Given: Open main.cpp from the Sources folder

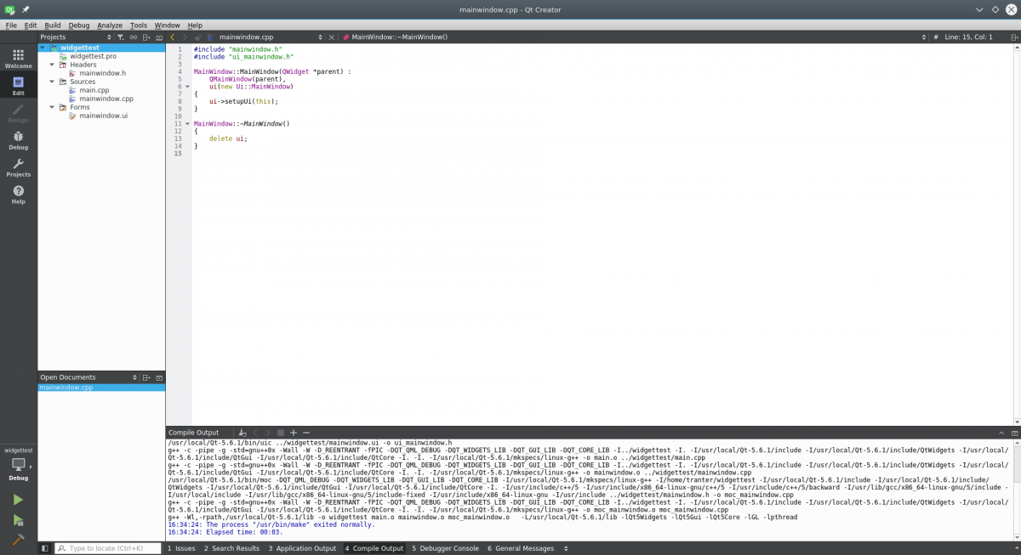Looking at the screenshot, I should pyautogui.click(x=94, y=90).
